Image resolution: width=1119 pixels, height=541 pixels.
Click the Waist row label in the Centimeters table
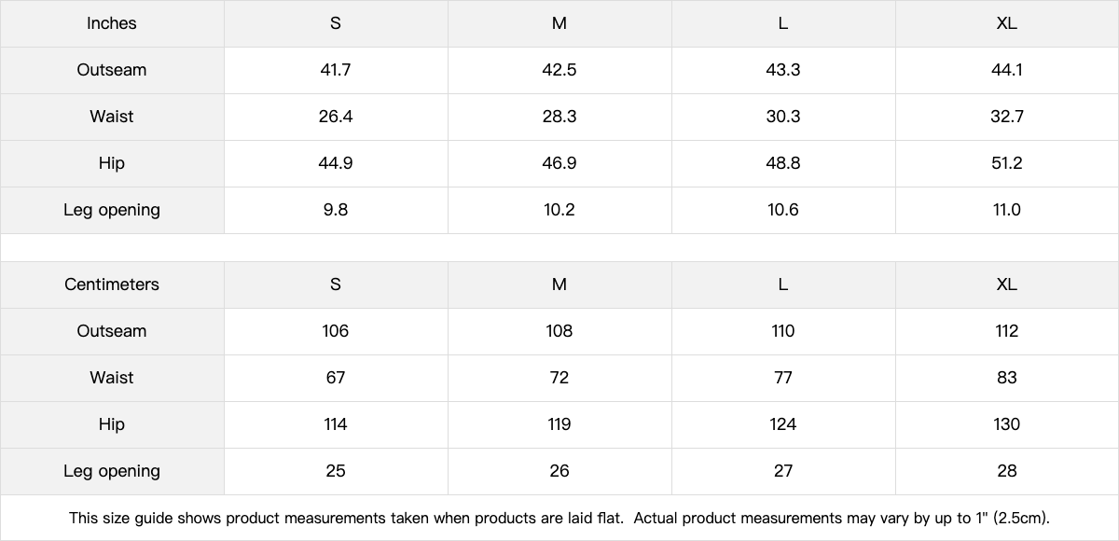coord(112,378)
